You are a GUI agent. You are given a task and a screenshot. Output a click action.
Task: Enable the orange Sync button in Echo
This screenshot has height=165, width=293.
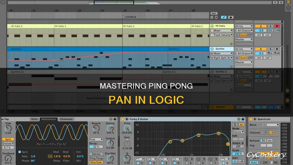point(8,139)
